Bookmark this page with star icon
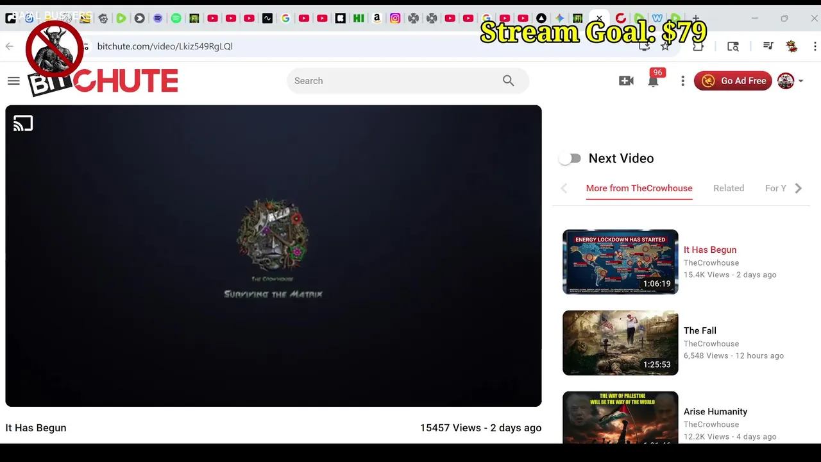 click(665, 46)
